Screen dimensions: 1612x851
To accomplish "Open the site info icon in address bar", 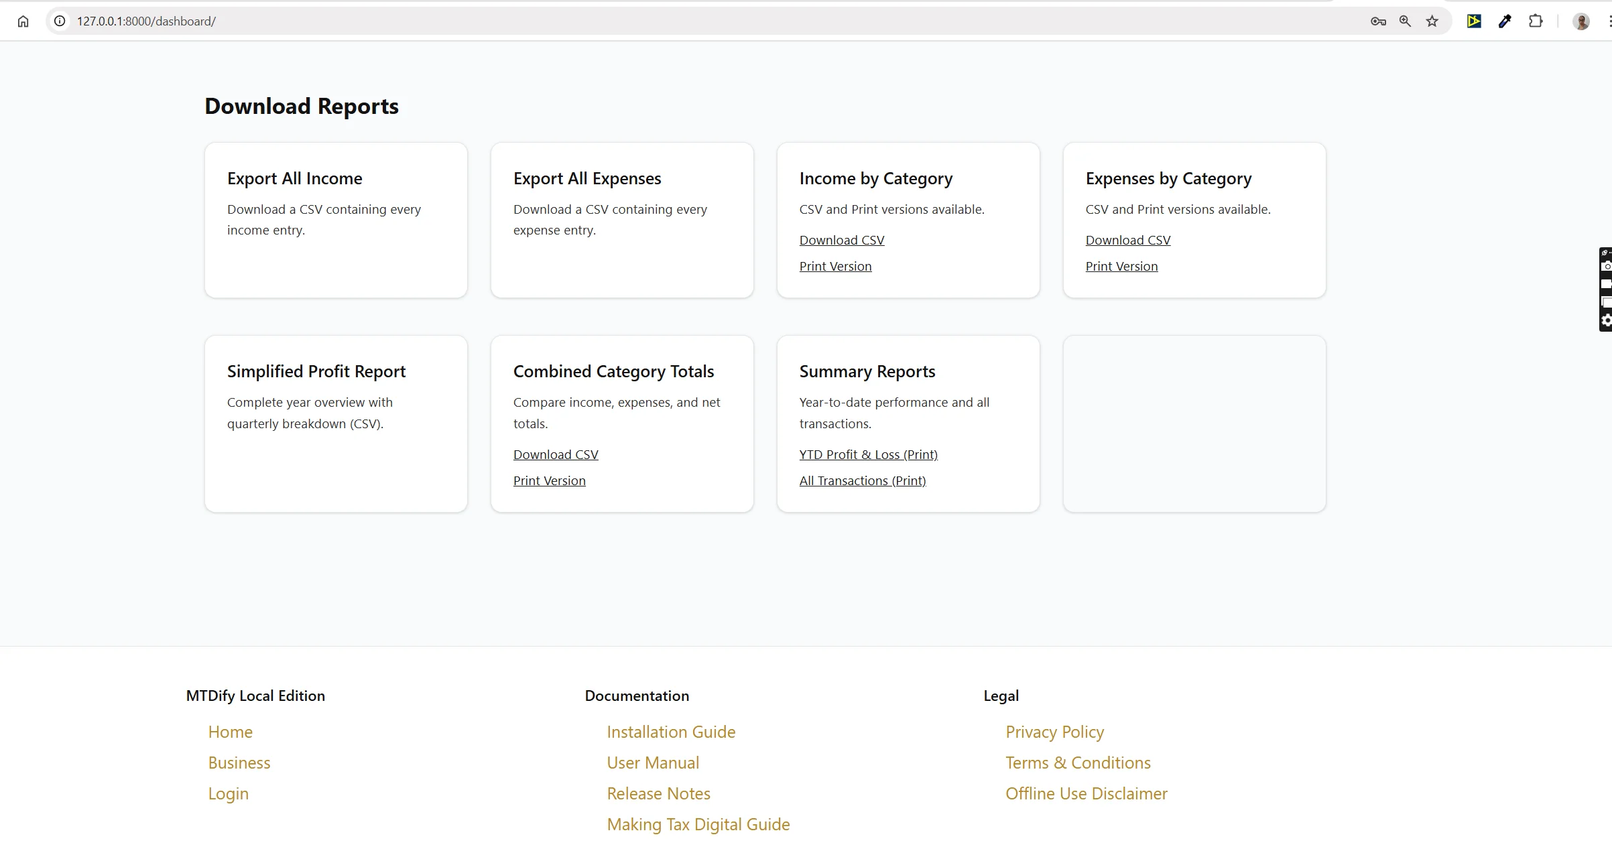I will [x=59, y=21].
